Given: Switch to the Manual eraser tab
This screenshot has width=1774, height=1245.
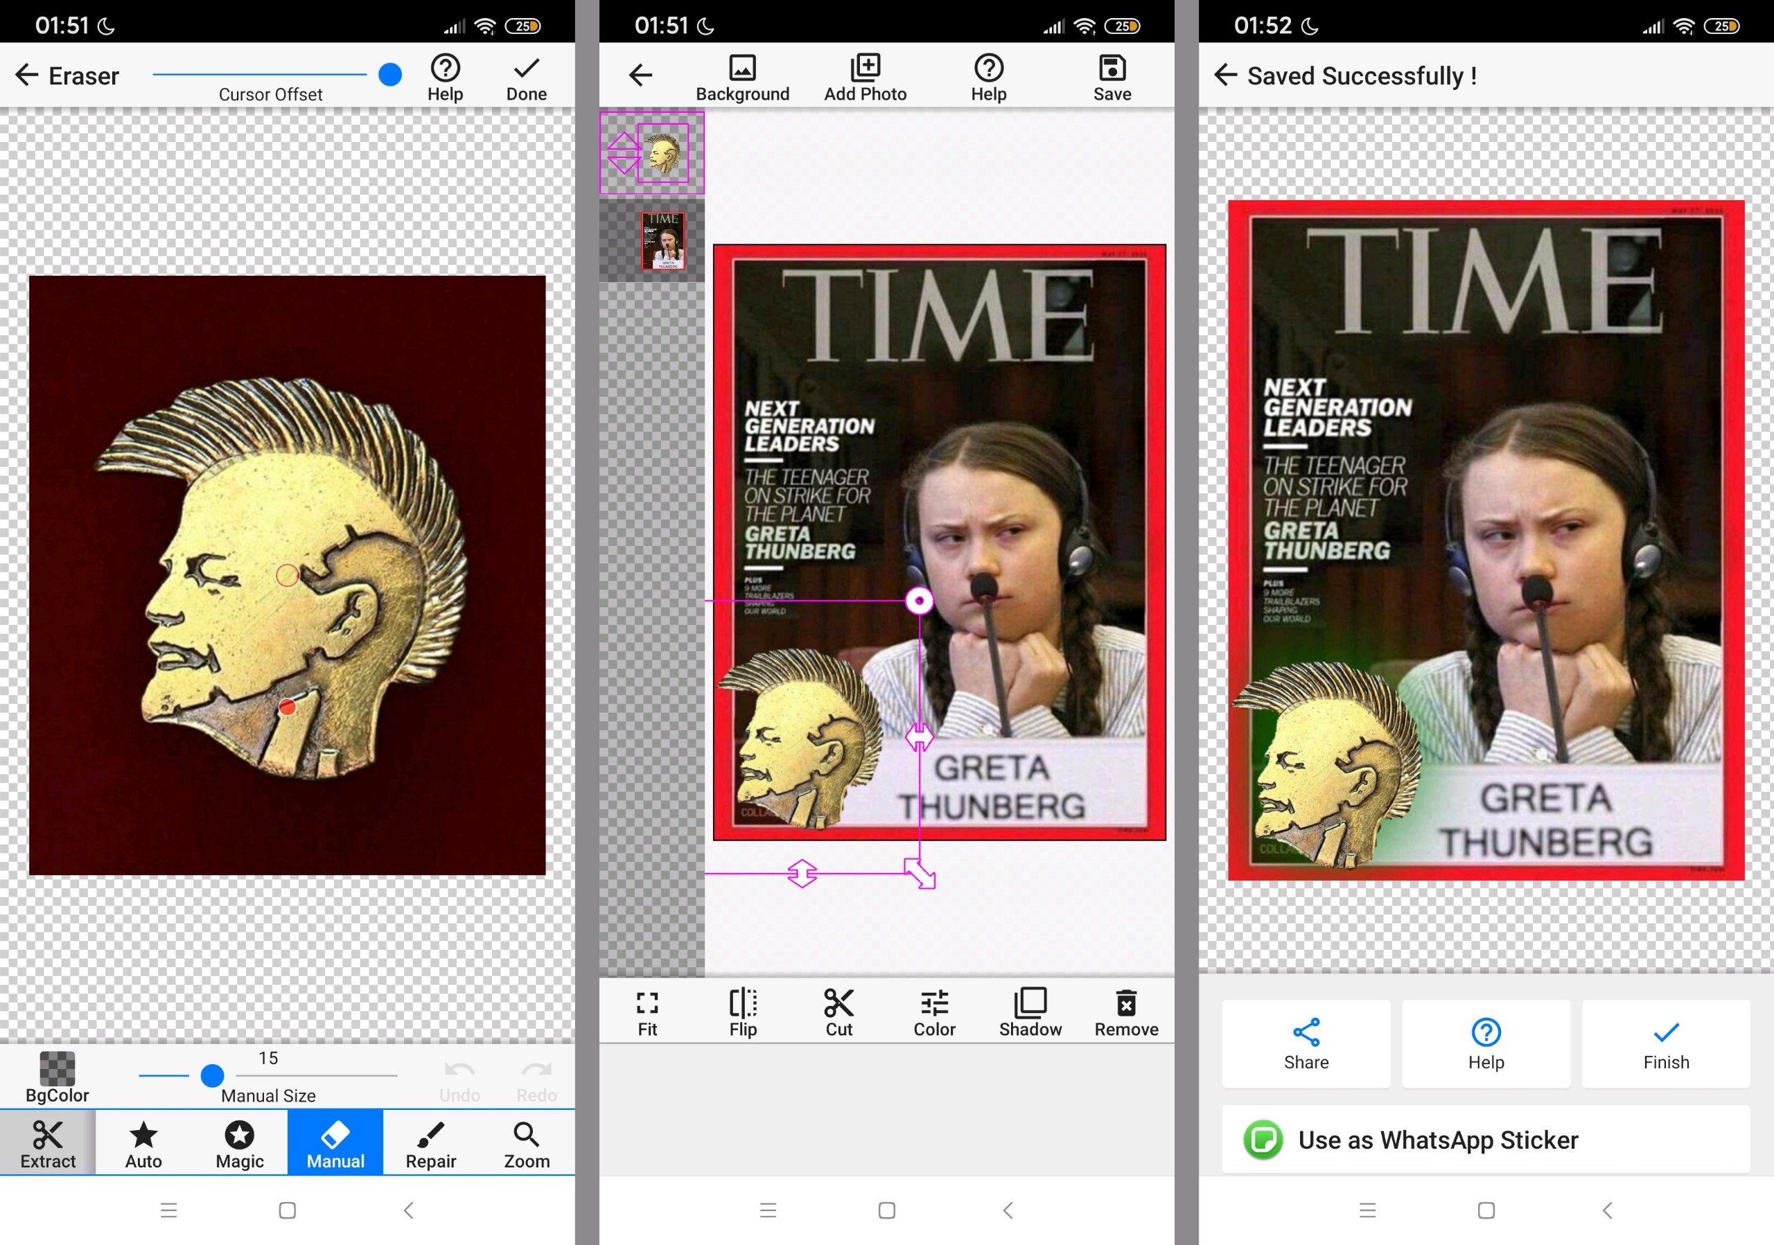Looking at the screenshot, I should coord(335,1142).
